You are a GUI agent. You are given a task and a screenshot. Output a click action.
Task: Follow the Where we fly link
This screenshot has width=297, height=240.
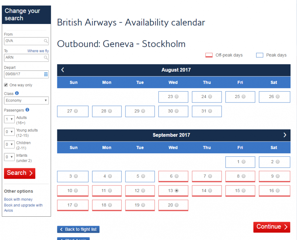coord(38,51)
